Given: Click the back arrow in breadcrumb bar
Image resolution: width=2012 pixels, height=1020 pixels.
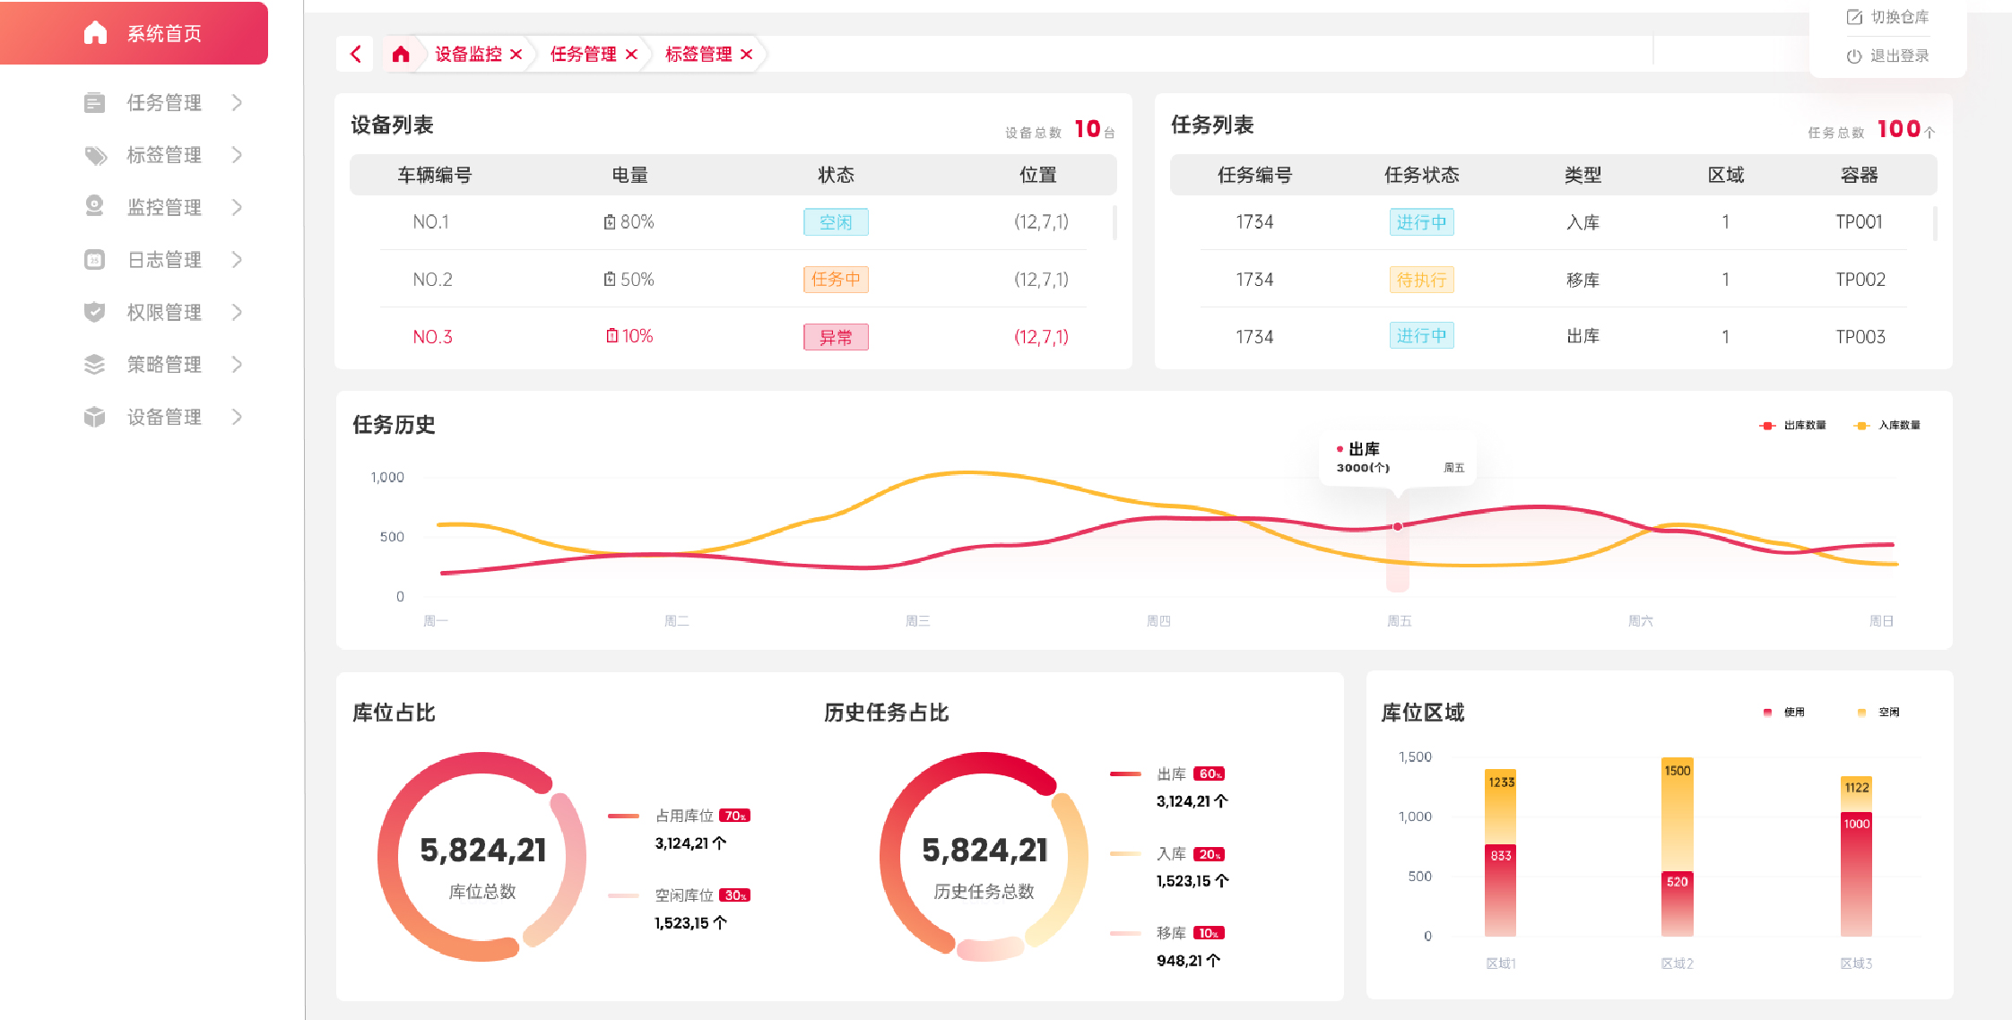Looking at the screenshot, I should (355, 54).
